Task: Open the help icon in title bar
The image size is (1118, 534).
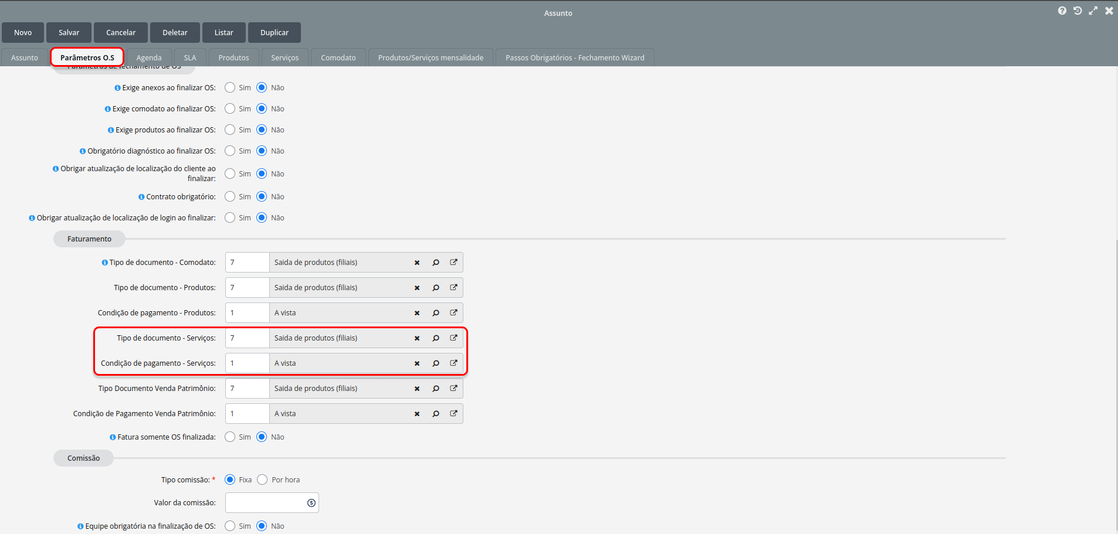Action: pos(1062,11)
